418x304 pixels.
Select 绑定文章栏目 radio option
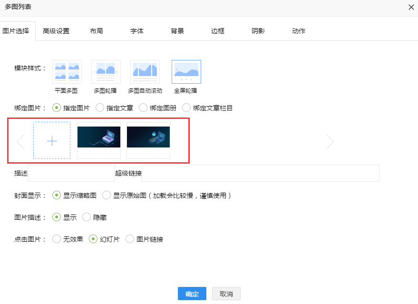(x=186, y=108)
